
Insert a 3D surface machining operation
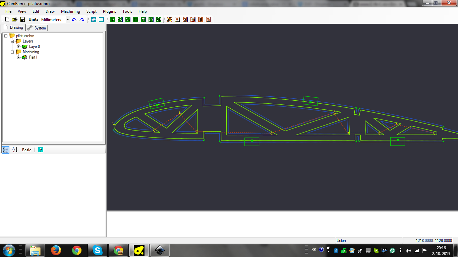coord(193,19)
